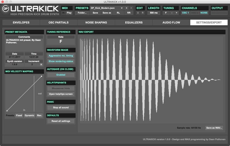The height and width of the screenshot is (146, 230).
Task: Click Save as WAV... button
Action: (x=214, y=128)
